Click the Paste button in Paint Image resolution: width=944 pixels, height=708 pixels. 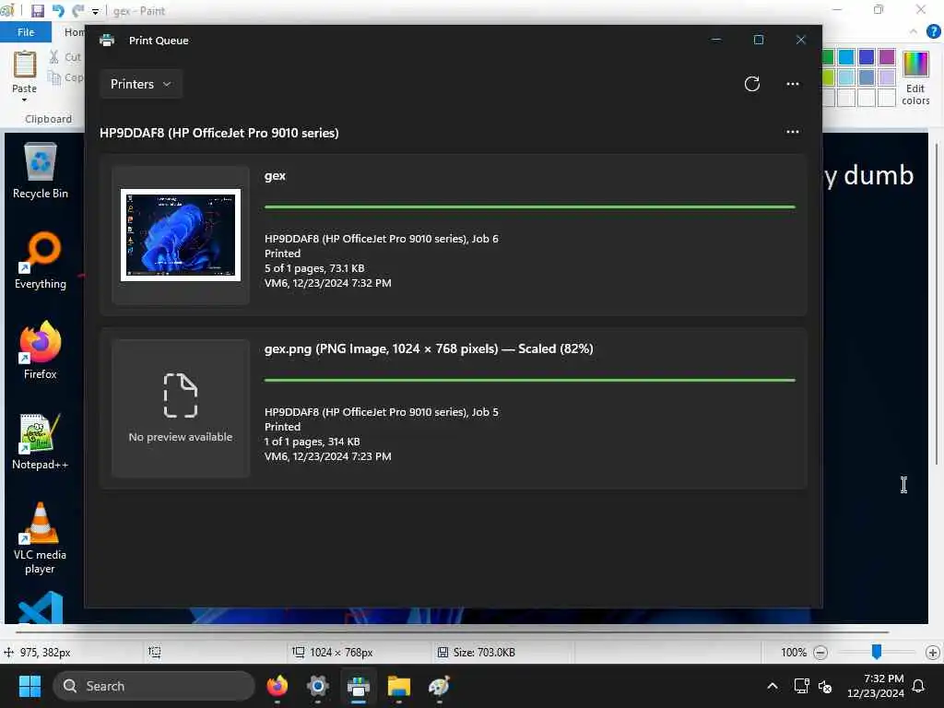pyautogui.click(x=24, y=71)
